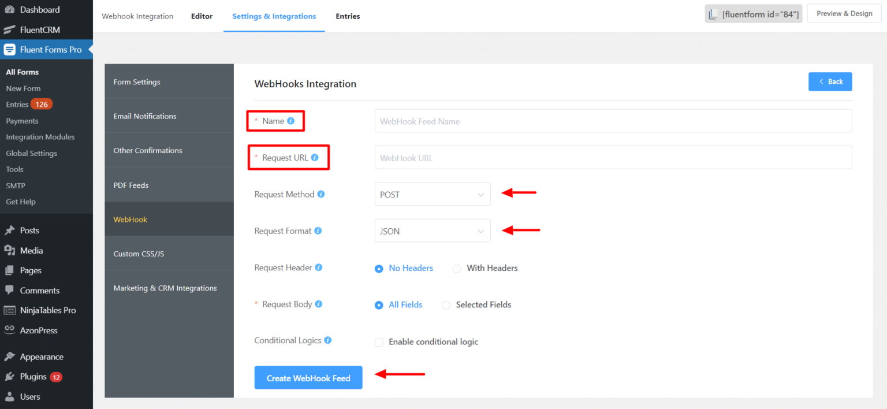Select the NinjaTables Pro sidebar icon
Image resolution: width=887 pixels, height=409 pixels.
(x=10, y=310)
